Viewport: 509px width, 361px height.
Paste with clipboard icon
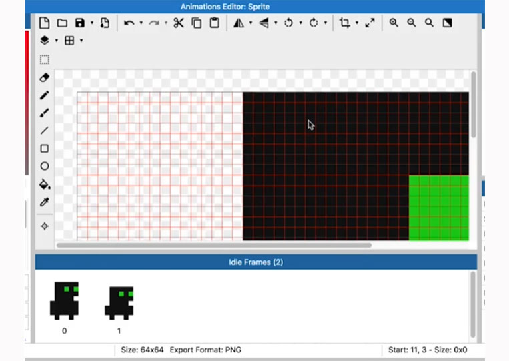tap(215, 23)
